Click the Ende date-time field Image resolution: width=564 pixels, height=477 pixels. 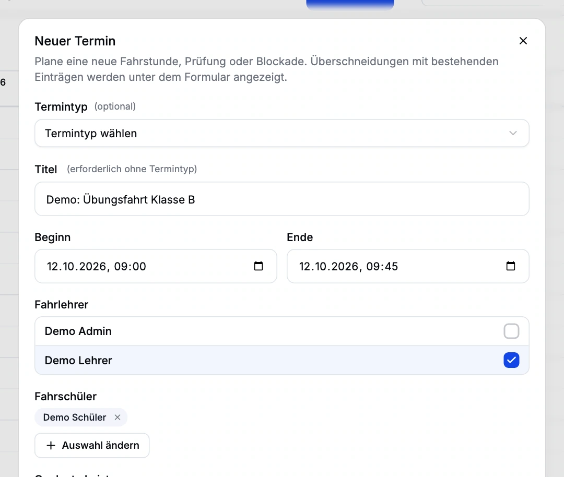408,266
